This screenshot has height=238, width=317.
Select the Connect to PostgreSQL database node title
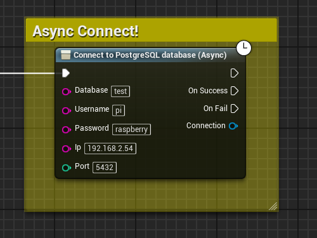(x=150, y=55)
